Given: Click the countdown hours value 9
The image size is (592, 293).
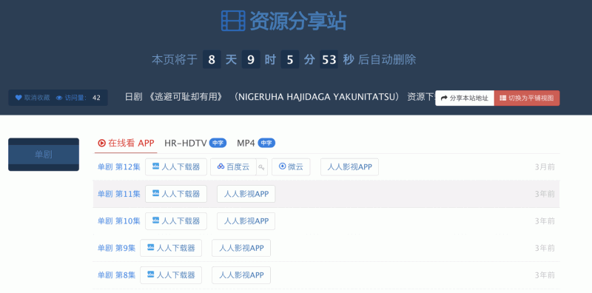Looking at the screenshot, I should [251, 60].
